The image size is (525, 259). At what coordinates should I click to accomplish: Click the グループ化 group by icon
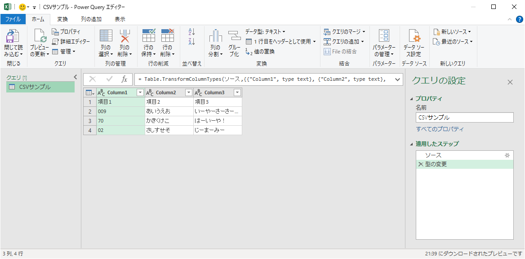234,36
